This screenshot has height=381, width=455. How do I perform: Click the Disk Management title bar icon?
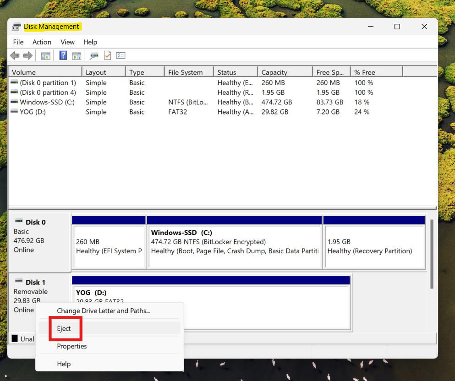tap(16, 27)
